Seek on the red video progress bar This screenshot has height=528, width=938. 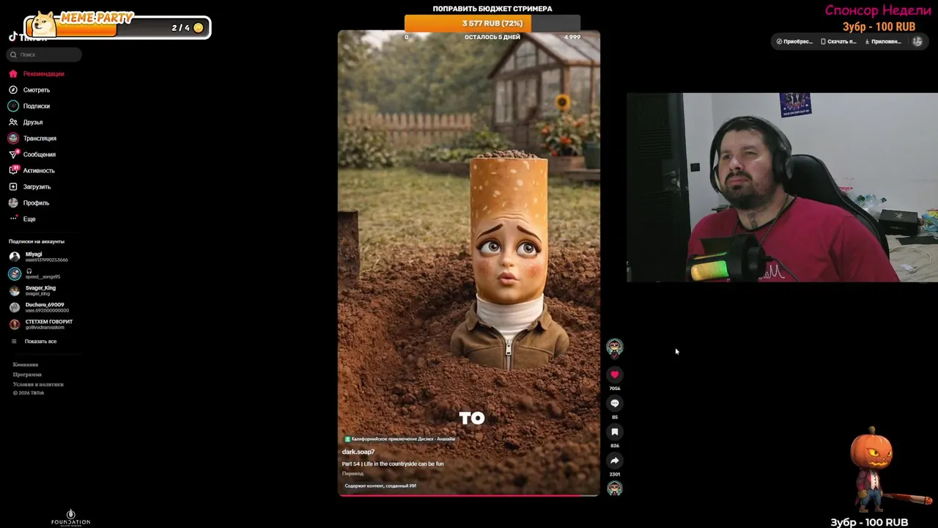click(469, 496)
